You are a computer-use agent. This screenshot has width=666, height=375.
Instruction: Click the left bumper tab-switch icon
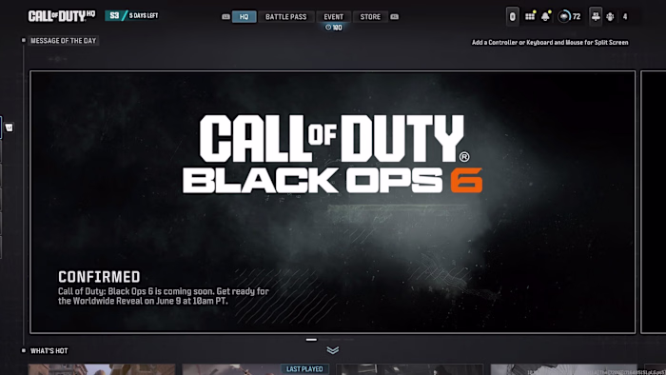click(x=225, y=16)
